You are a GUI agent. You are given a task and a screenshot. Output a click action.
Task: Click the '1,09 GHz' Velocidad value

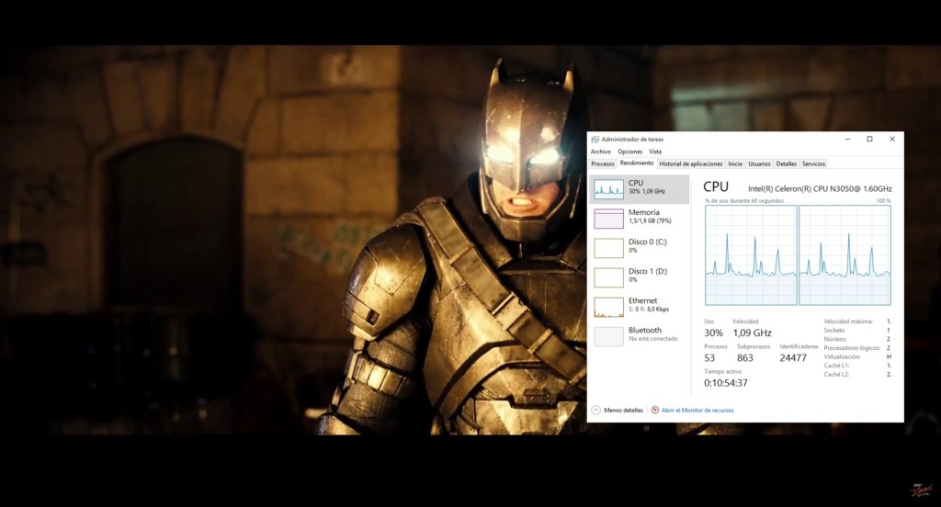tap(752, 333)
